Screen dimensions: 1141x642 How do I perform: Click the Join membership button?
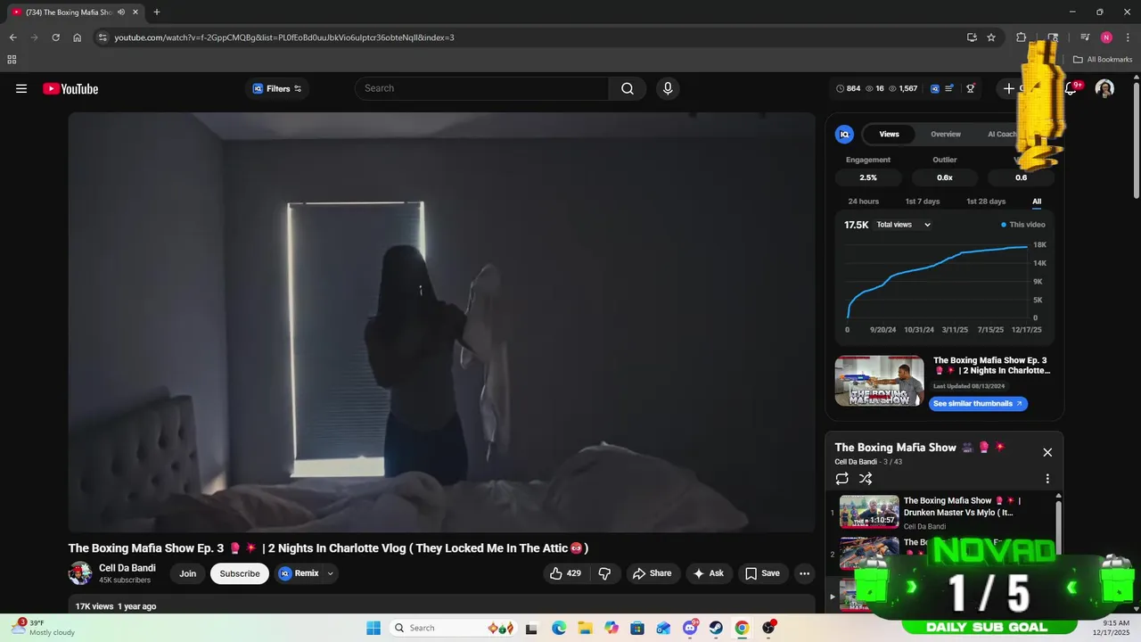(x=187, y=573)
